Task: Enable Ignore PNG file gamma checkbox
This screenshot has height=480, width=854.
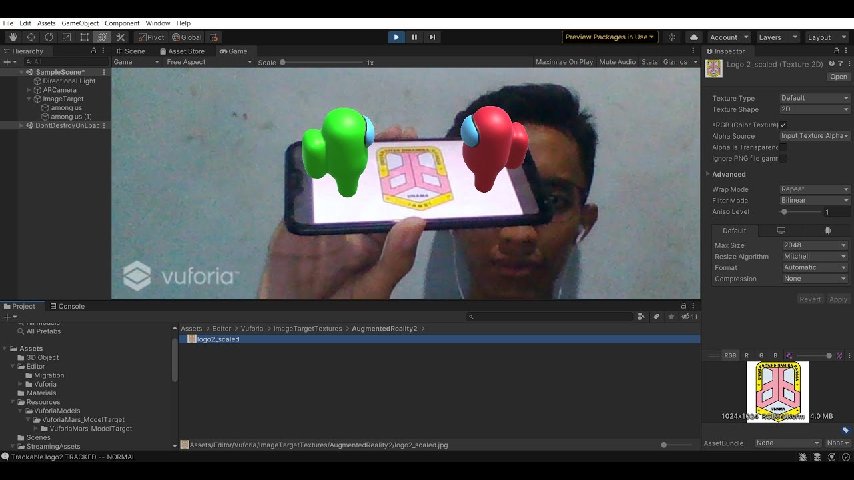Action: (x=783, y=159)
